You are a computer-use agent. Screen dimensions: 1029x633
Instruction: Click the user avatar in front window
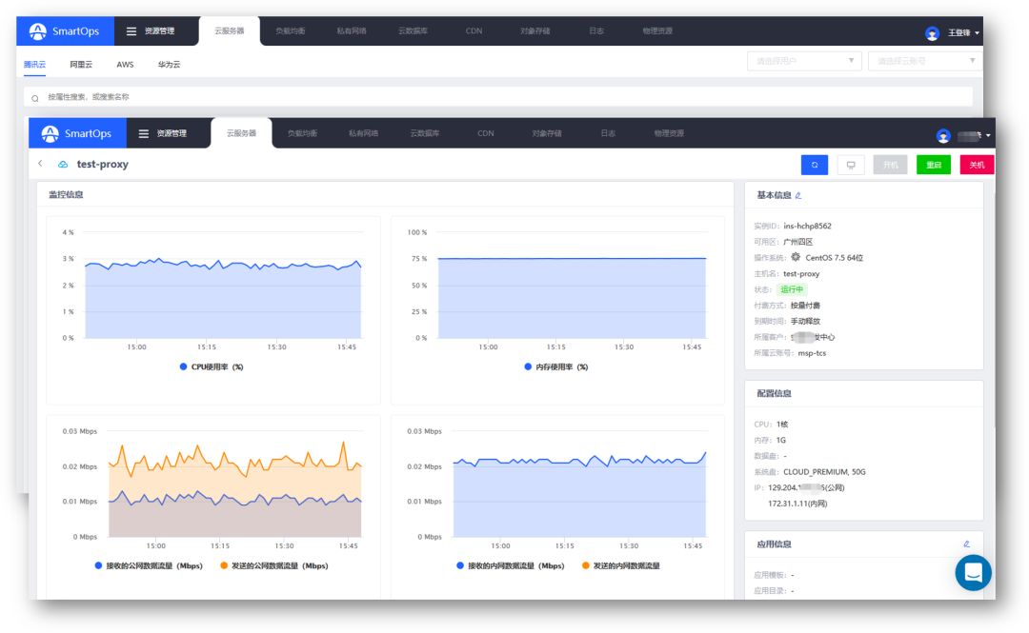[x=943, y=136]
